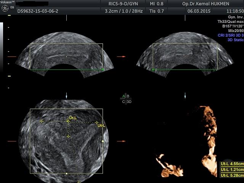Click the 'B157°/V120°' setting
The width and height of the screenshot is (244, 183).
pos(233,26)
